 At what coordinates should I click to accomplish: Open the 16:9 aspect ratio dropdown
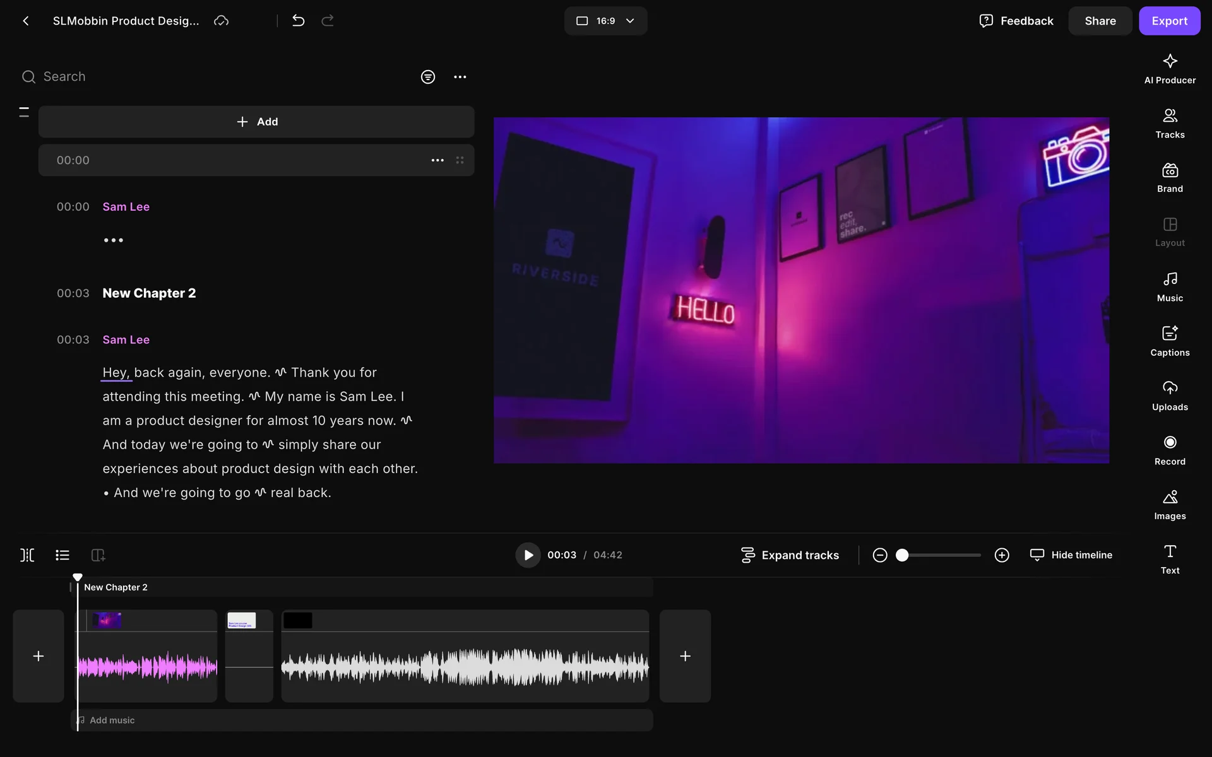pyautogui.click(x=605, y=21)
